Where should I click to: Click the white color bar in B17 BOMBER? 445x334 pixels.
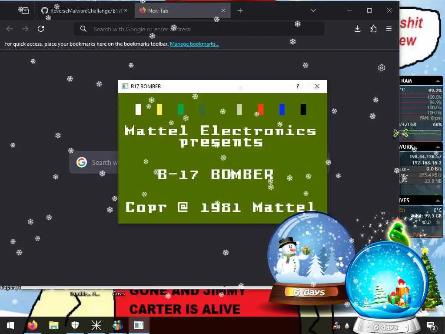click(x=138, y=109)
